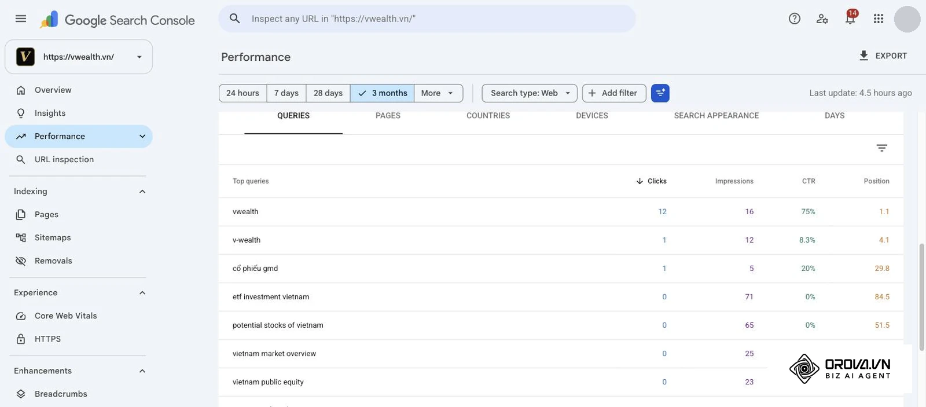Select the 28 days date range
Image resolution: width=926 pixels, height=407 pixels.
tap(328, 93)
